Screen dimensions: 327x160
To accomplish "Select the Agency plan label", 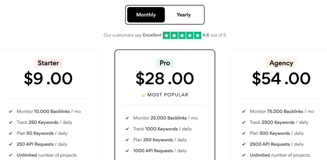I will pyautogui.click(x=281, y=63).
